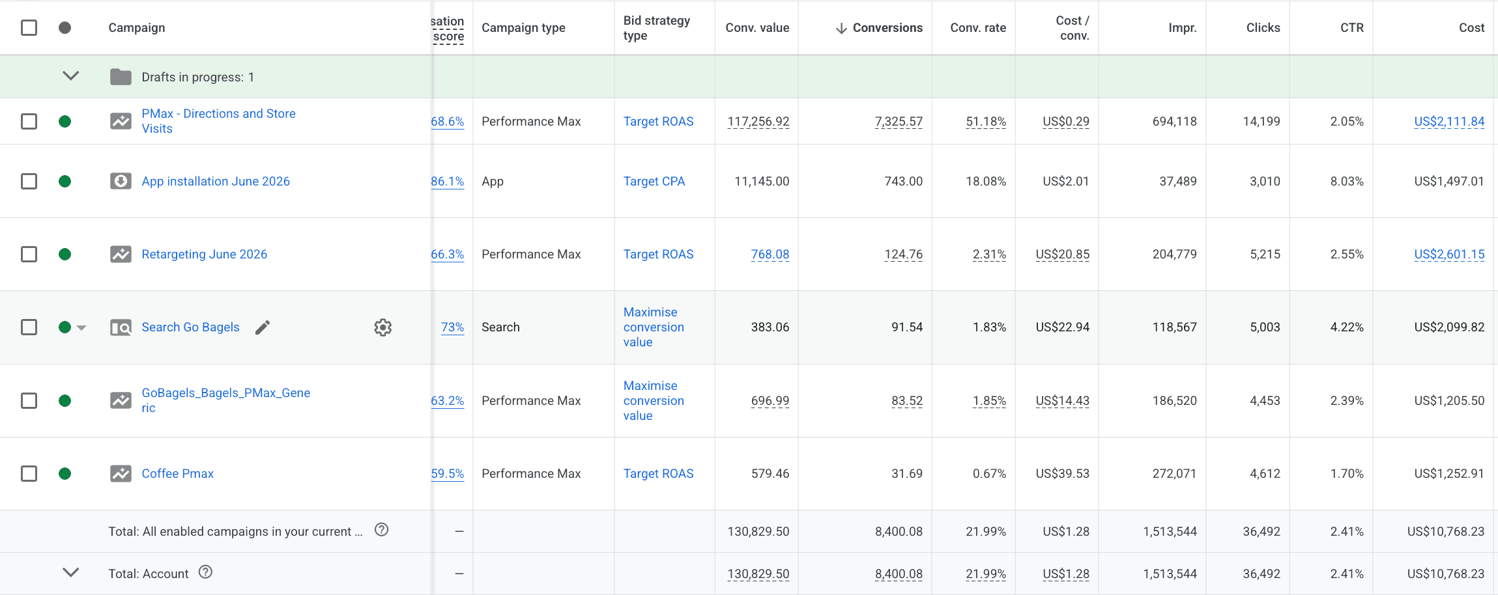Open Target ROAS for Coffee Pmax
This screenshot has height=595, width=1498.
[x=658, y=473]
